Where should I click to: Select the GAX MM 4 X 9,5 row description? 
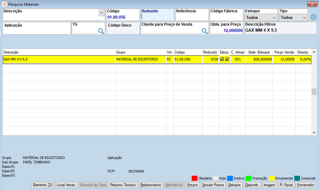59,59
